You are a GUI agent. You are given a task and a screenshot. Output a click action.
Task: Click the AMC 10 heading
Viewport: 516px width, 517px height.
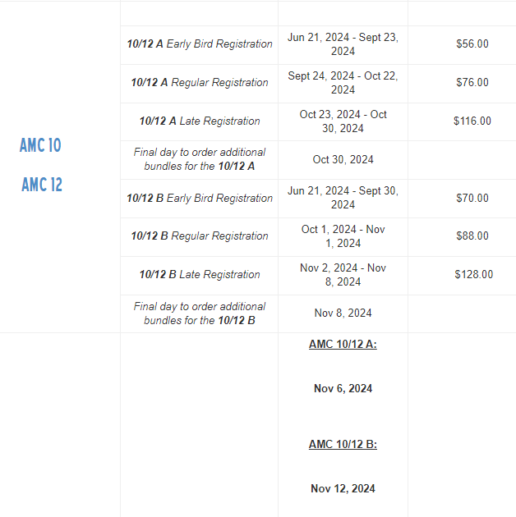pyautogui.click(x=40, y=145)
